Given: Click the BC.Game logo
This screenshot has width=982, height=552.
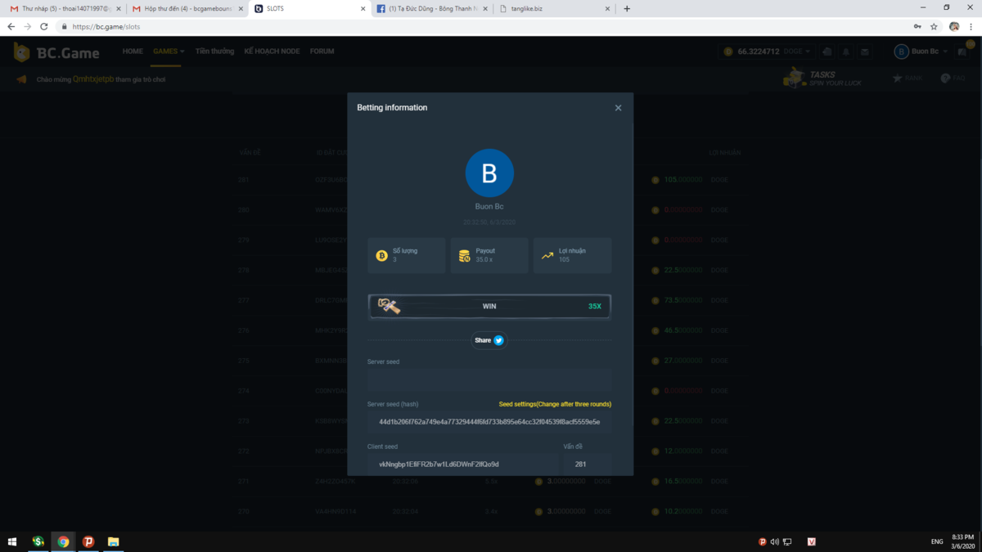Looking at the screenshot, I should tap(56, 53).
